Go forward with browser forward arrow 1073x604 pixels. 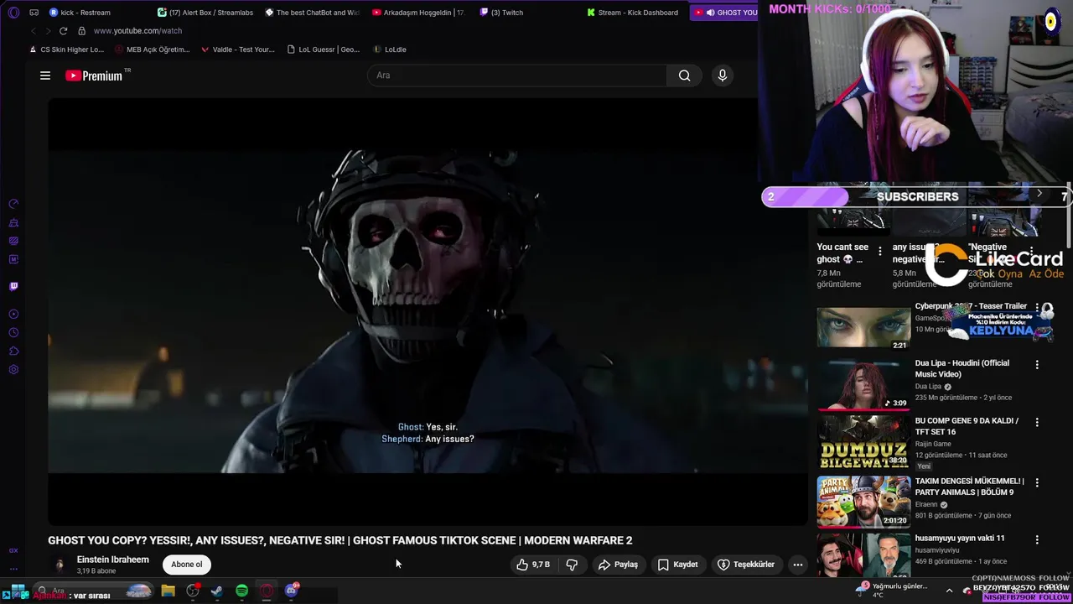(x=48, y=31)
